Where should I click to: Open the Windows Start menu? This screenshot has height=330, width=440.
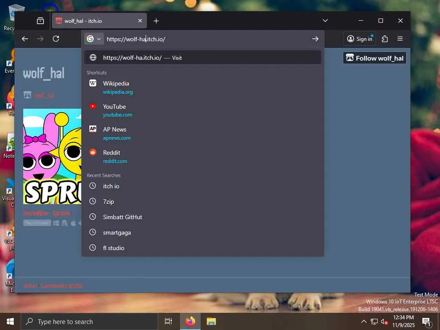pos(10,321)
